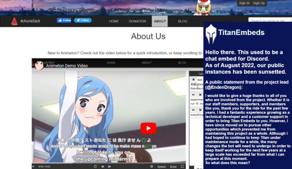Click the 00:25 / 24:02 time display

[x=44, y=166]
